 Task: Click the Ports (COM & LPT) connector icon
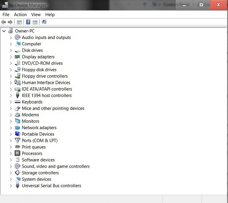17,140
